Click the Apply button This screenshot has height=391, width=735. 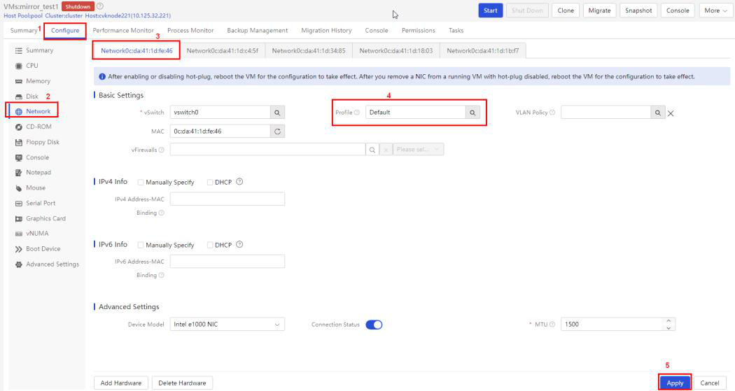coord(675,383)
